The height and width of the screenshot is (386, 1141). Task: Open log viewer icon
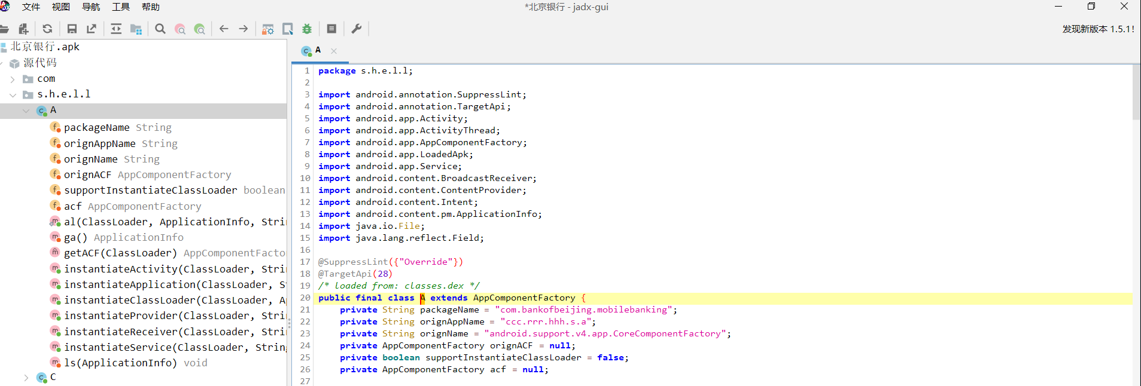[x=331, y=29]
